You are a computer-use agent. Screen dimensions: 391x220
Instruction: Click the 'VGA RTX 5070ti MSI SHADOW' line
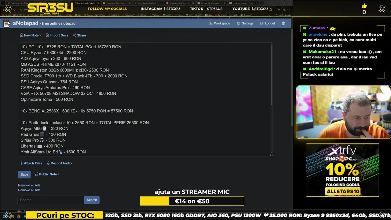pos(68,94)
